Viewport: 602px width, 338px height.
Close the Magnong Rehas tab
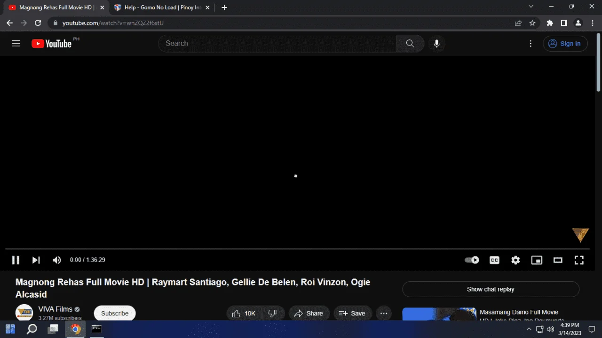click(102, 8)
